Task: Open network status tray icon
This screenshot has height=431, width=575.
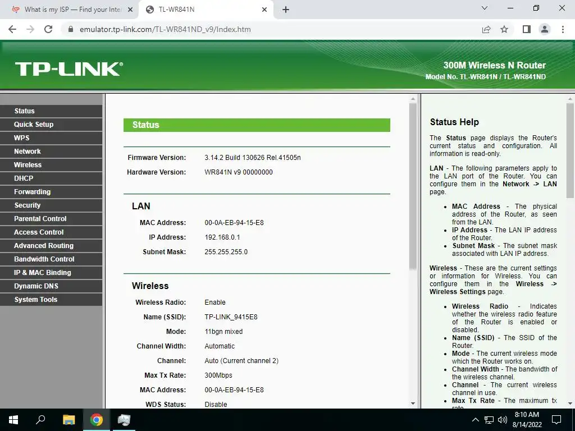Action: 489,420
